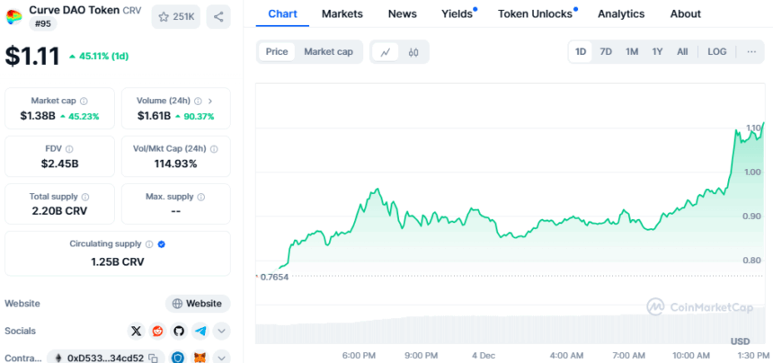
Task: Click the $1.38B market cap value
Action: coord(38,116)
